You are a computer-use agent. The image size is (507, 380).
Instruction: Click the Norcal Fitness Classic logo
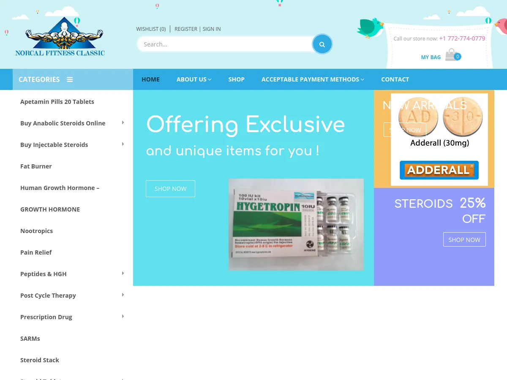coord(60,37)
